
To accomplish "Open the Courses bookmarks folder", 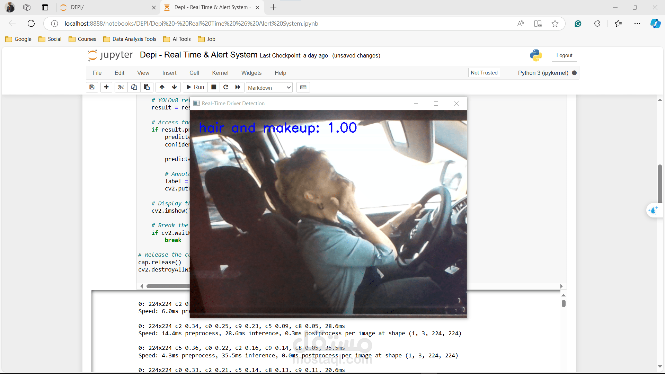I will pos(82,39).
